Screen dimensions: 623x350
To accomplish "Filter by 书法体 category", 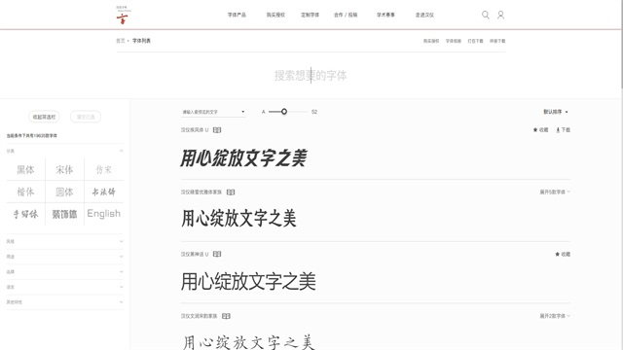I will [104, 192].
